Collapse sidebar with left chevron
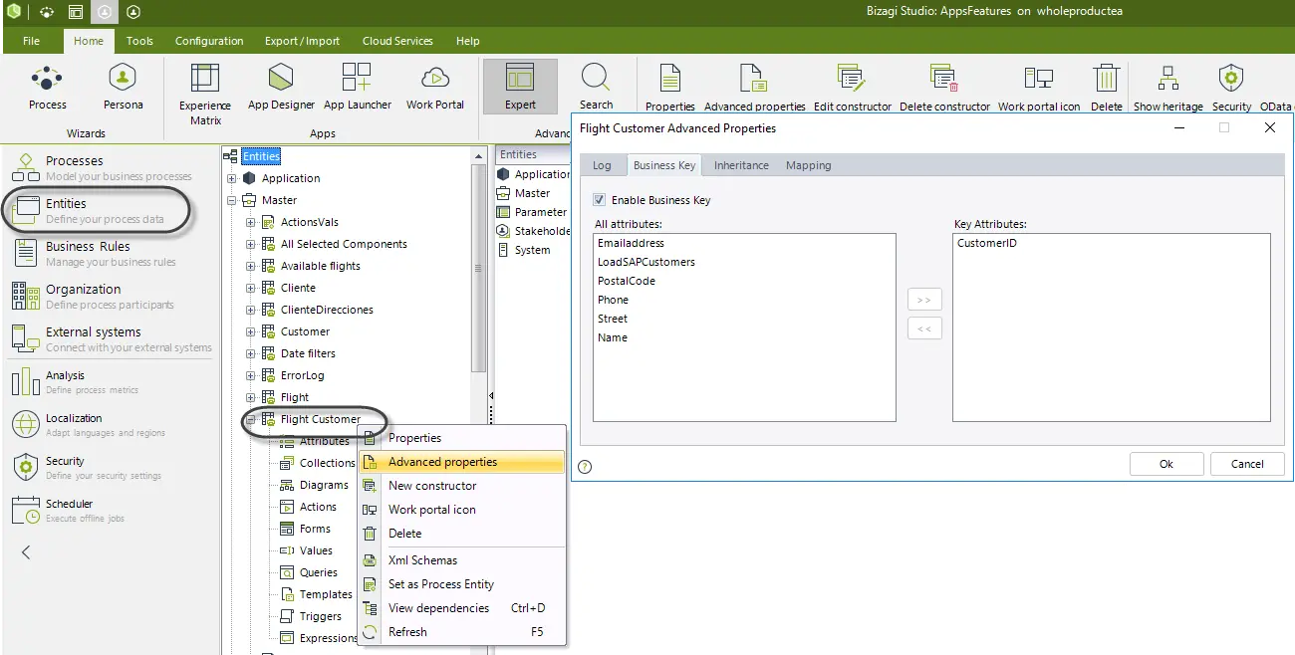 (26, 552)
